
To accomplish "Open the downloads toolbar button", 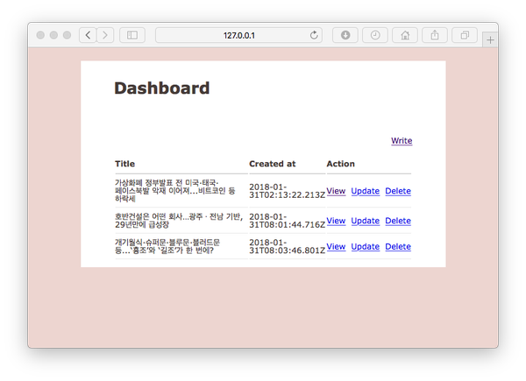I will [x=345, y=35].
